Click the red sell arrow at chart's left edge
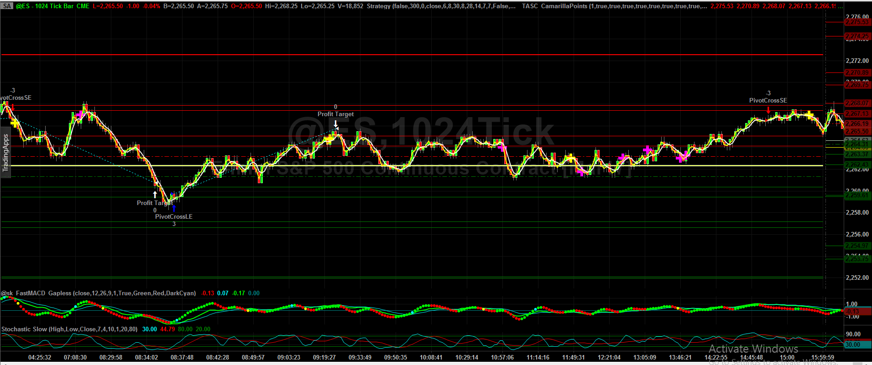Image resolution: width=872 pixels, height=365 pixels. (13, 108)
